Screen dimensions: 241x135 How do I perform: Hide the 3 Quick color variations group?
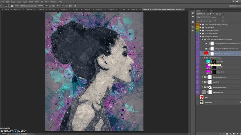197,31
